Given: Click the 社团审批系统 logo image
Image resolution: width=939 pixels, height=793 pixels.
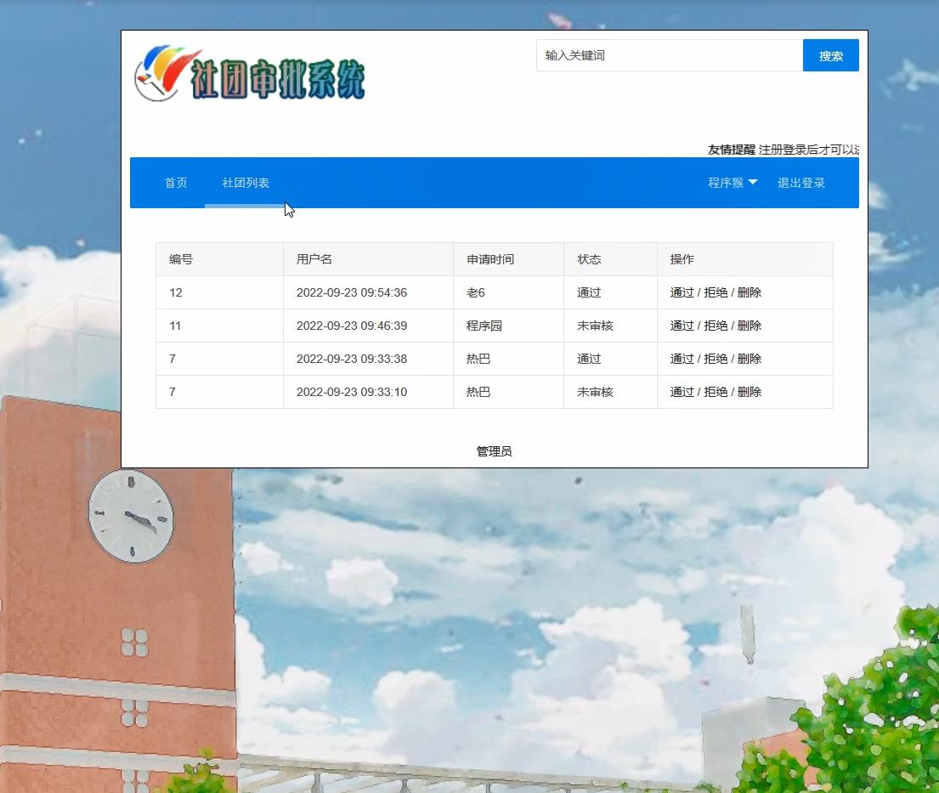Looking at the screenshot, I should coord(251,73).
